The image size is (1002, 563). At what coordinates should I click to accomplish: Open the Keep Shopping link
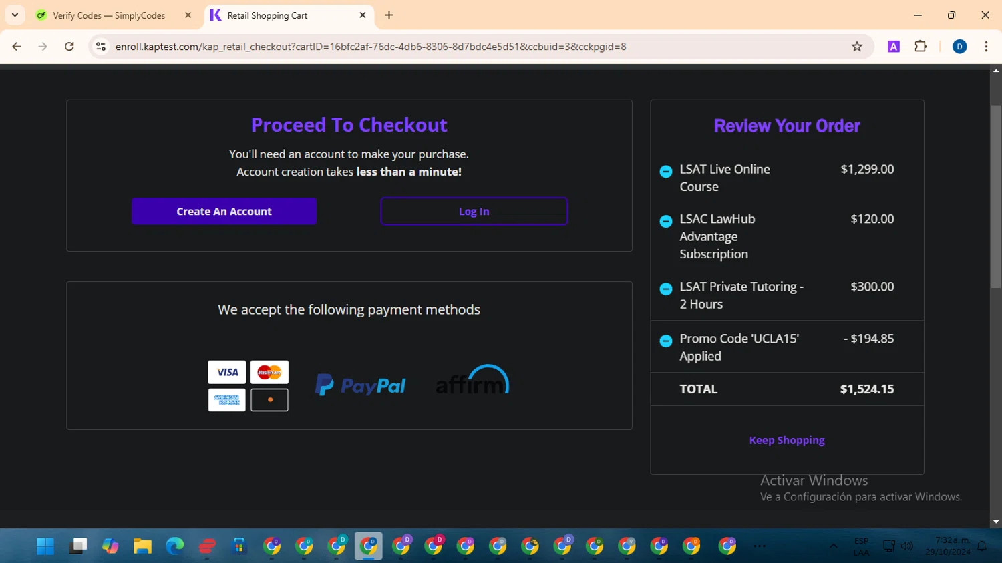[x=787, y=440]
